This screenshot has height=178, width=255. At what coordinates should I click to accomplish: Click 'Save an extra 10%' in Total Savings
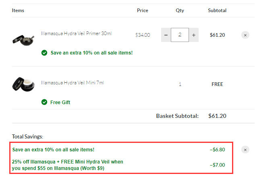[x=53, y=150]
